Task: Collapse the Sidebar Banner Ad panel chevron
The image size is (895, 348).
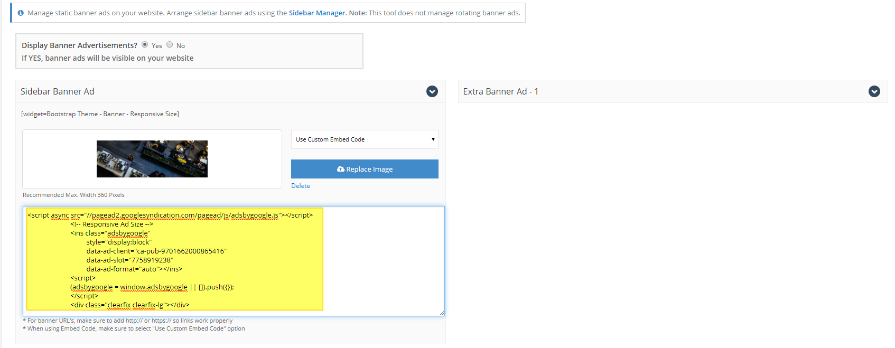Action: pos(432,91)
